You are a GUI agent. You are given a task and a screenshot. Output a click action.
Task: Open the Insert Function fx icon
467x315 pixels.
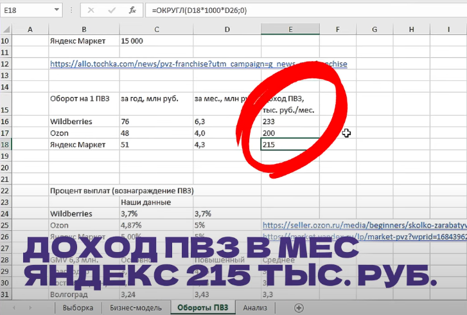coord(132,10)
